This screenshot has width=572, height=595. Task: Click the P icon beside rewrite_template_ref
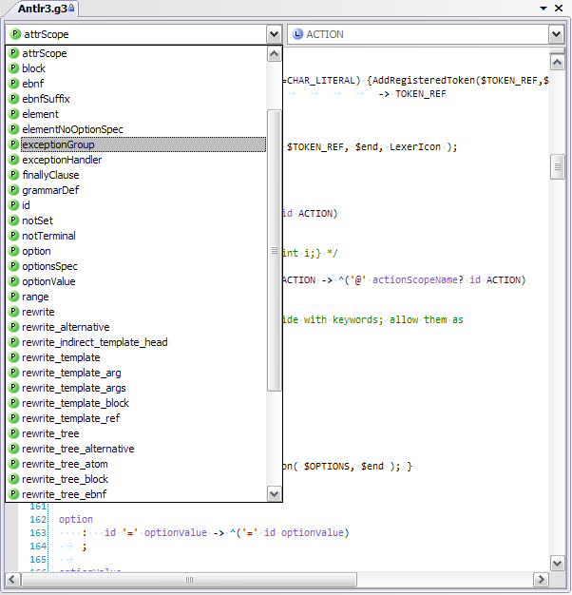(x=13, y=418)
